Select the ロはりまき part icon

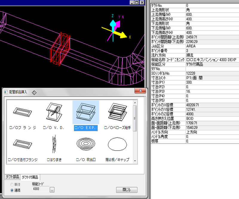pos(54,145)
